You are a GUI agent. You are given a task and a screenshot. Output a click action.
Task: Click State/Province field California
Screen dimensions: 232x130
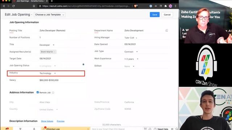coord(147,102)
